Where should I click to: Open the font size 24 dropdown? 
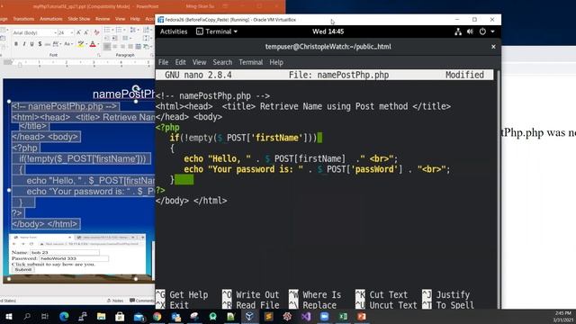tap(71, 32)
